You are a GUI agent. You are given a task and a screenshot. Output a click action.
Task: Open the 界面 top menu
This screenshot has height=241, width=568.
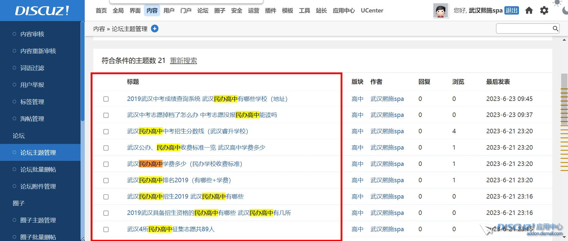pyautogui.click(x=135, y=11)
